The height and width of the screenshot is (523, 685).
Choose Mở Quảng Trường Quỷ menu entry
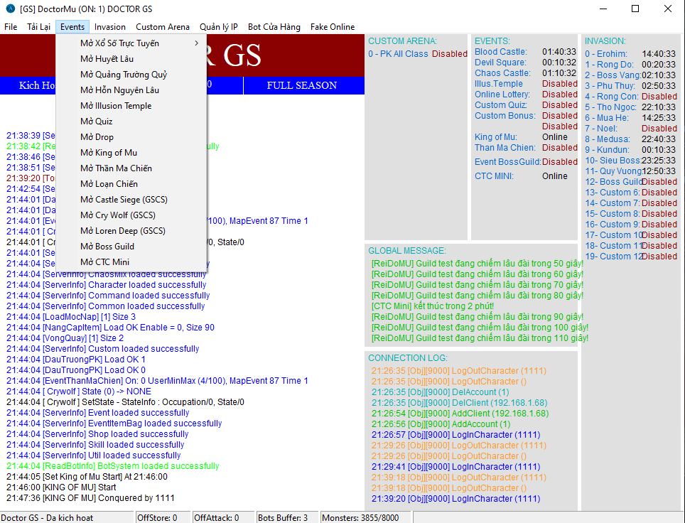(124, 75)
